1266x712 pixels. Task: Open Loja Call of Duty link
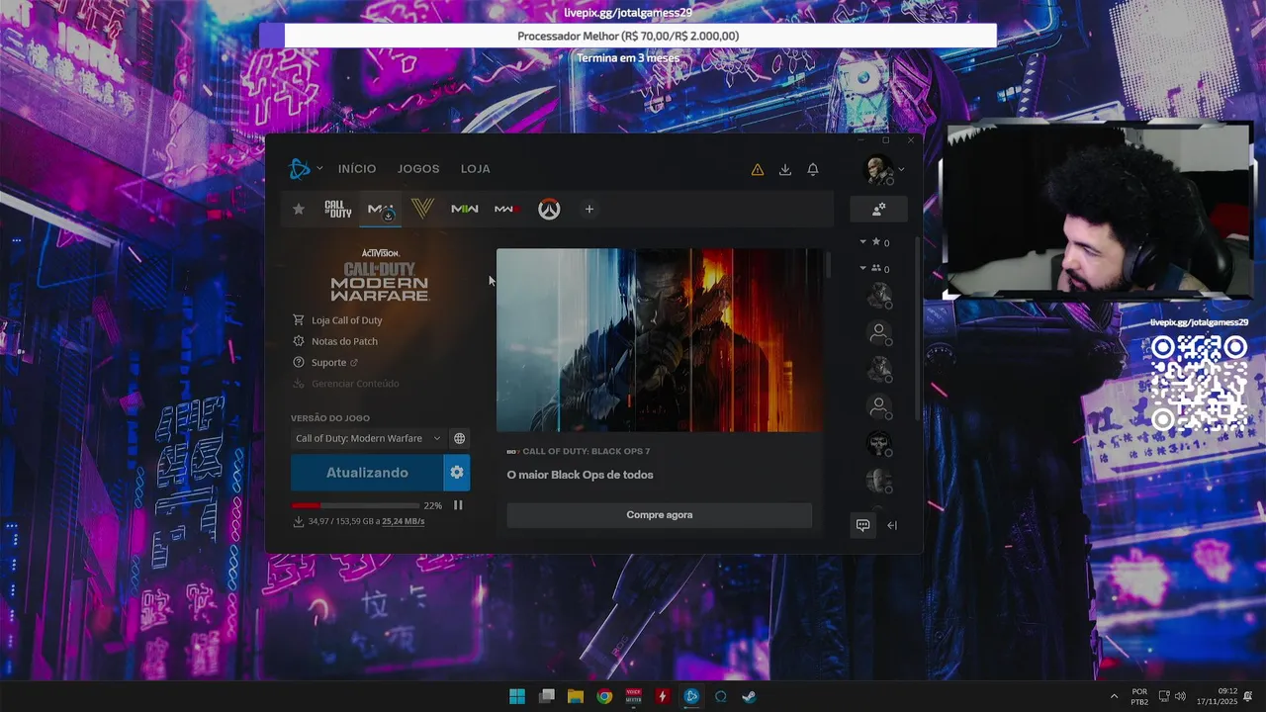point(337,320)
